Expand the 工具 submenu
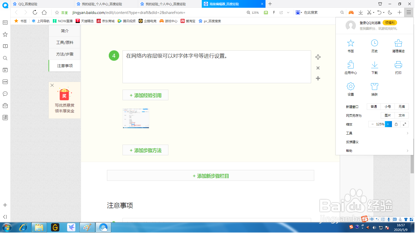Screen dimensions: 416x233 (x=349, y=133)
